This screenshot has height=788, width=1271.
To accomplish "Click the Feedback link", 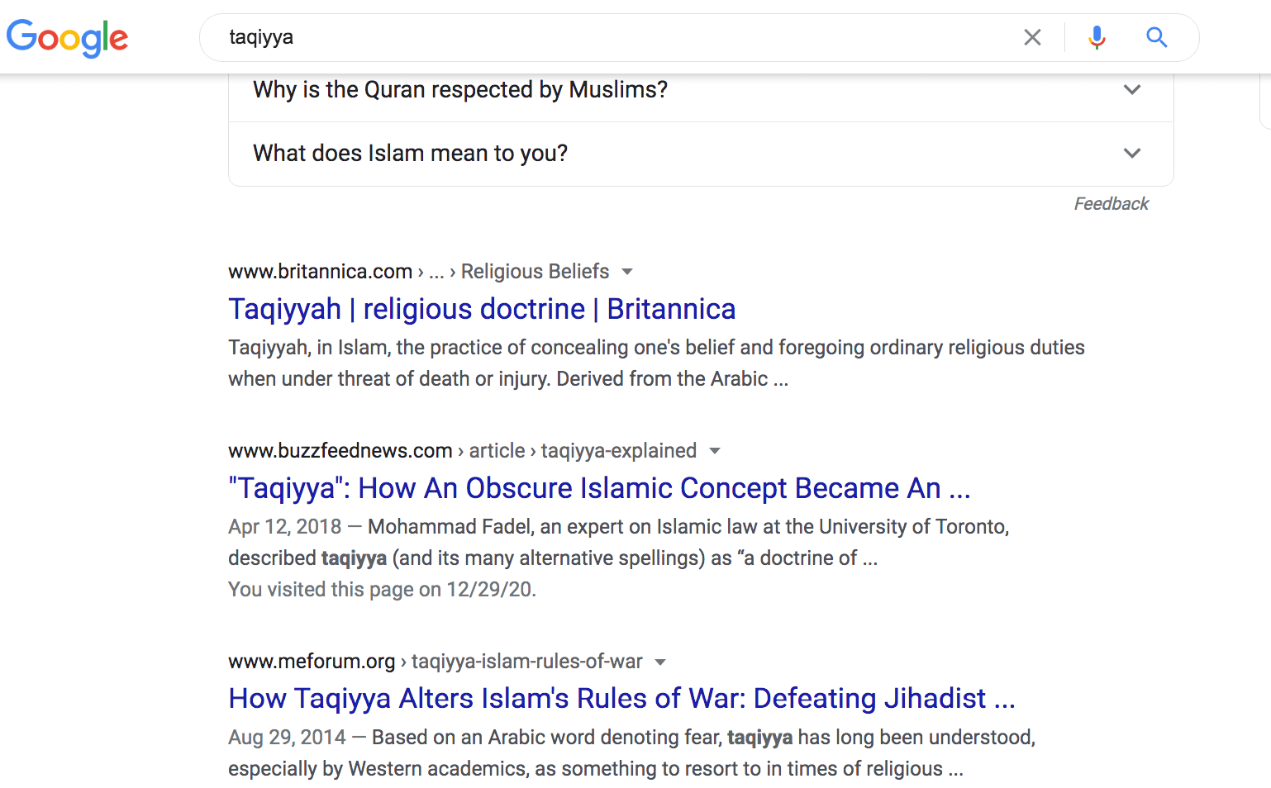I will pos(1111,204).
